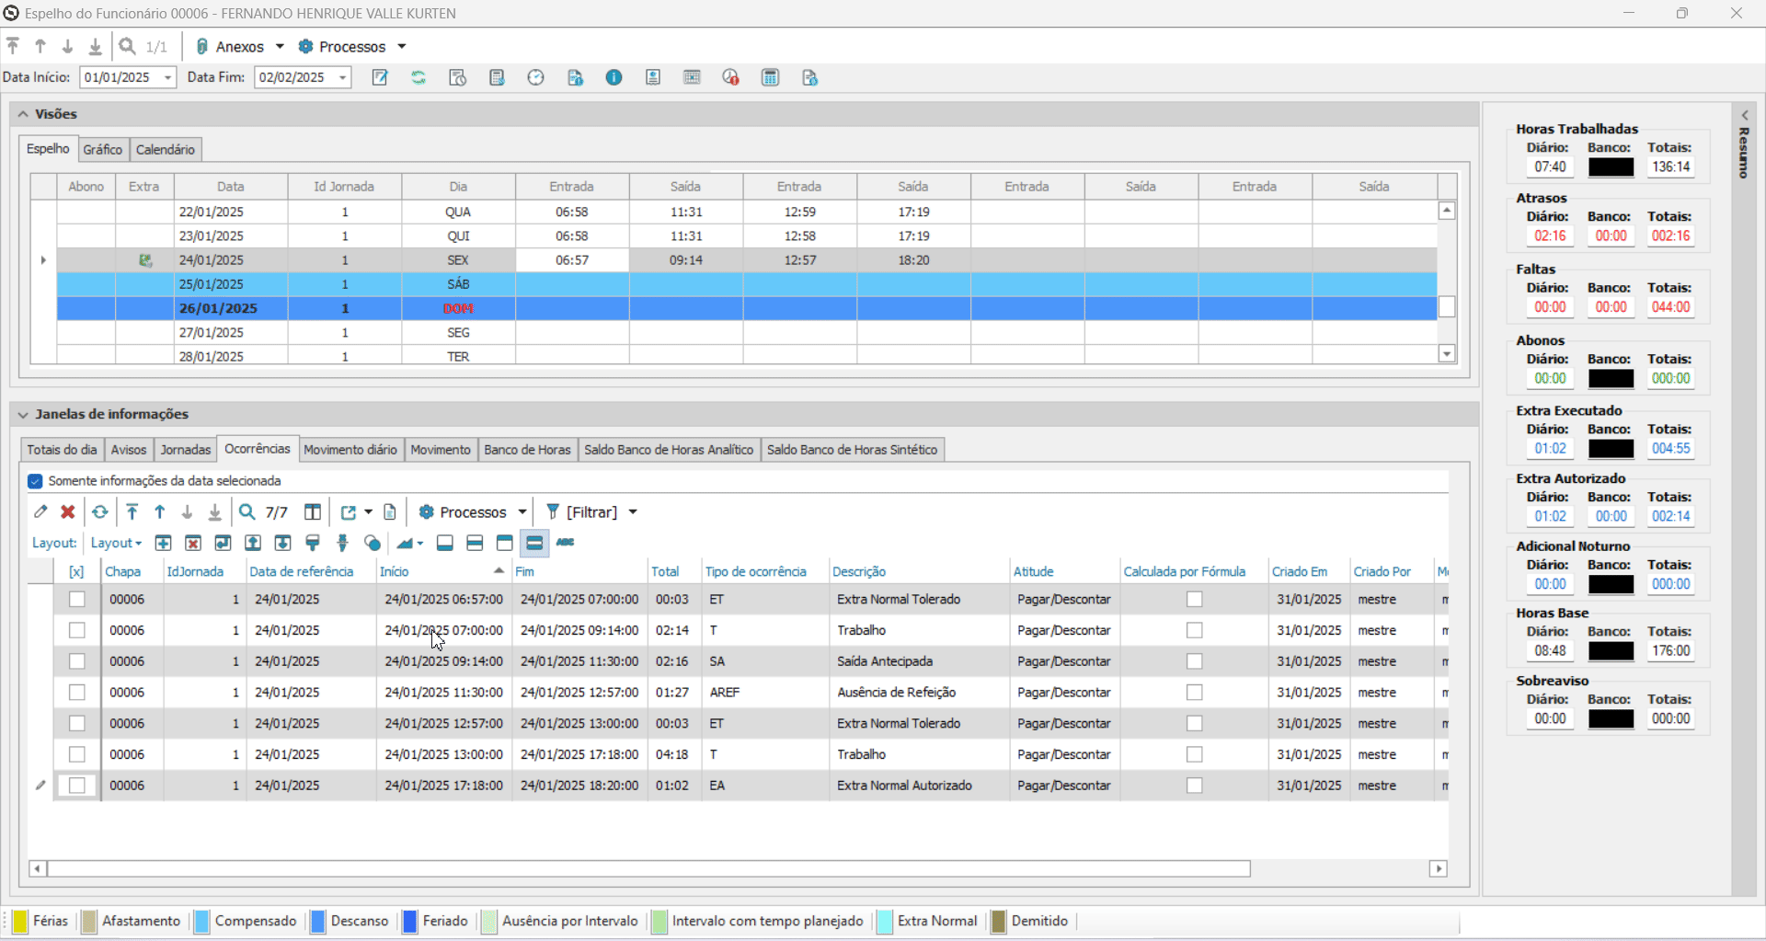Open the calculator icon in the top toolbar
This screenshot has width=1766, height=941.
click(x=771, y=77)
